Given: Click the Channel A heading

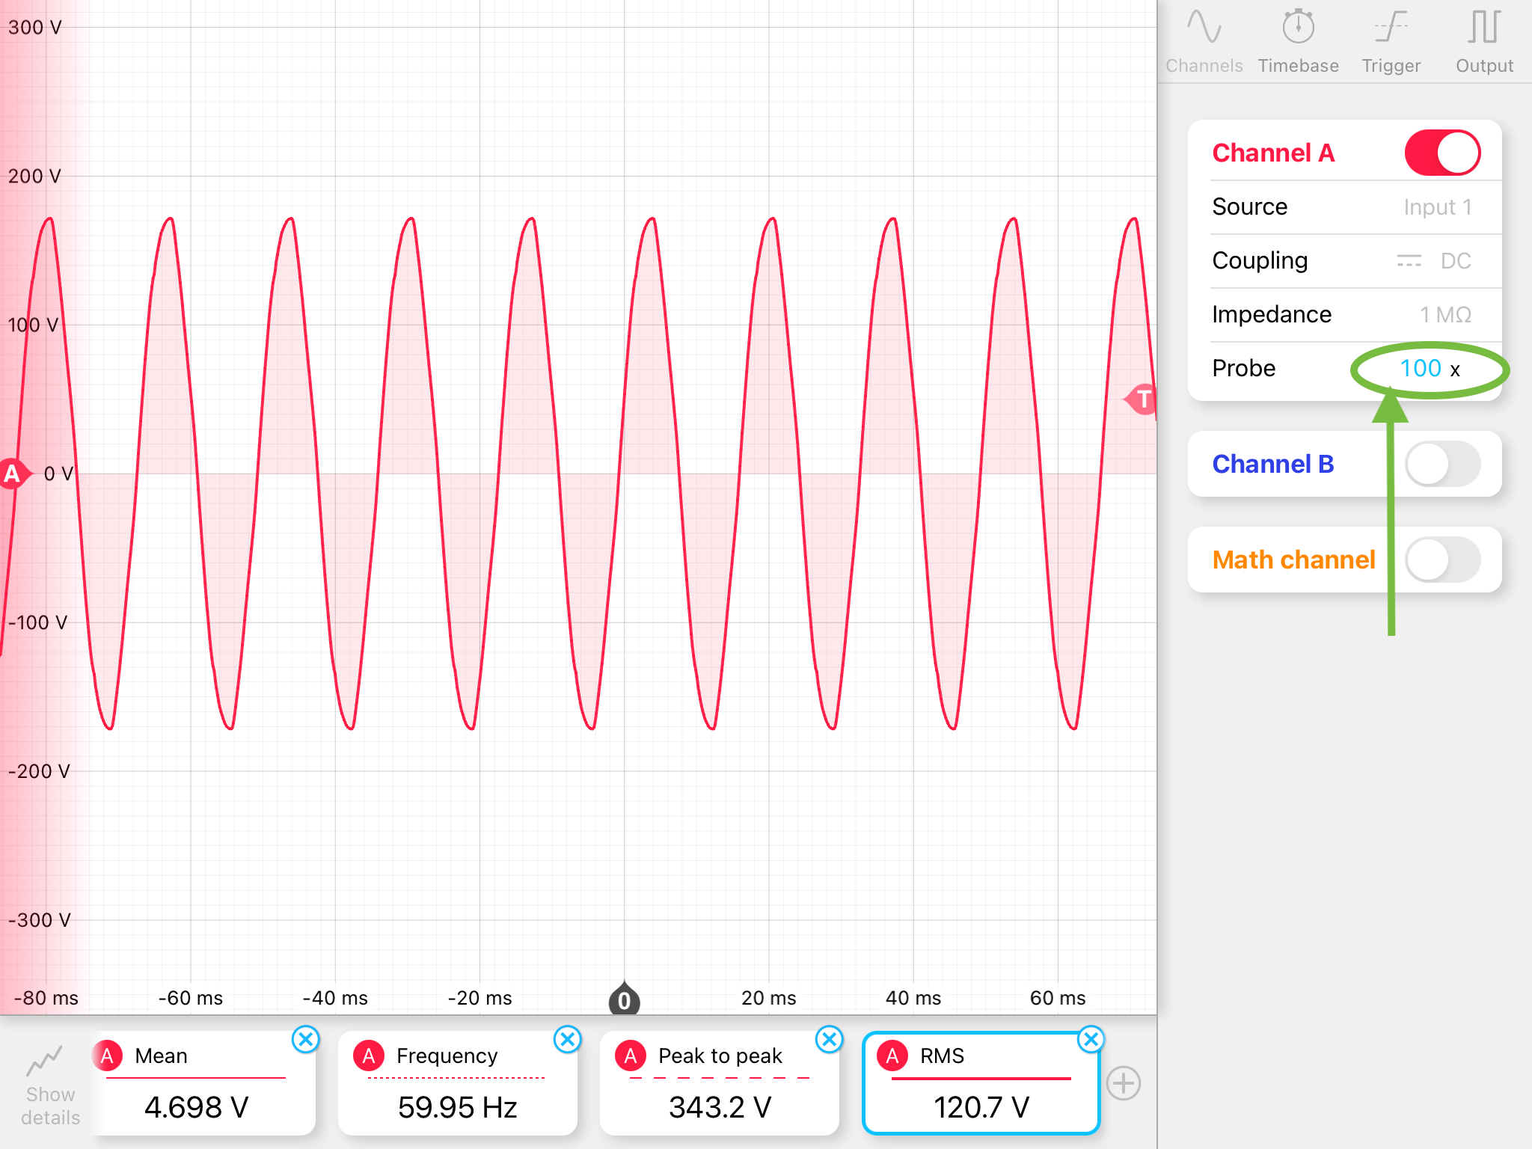Looking at the screenshot, I should [x=1273, y=153].
